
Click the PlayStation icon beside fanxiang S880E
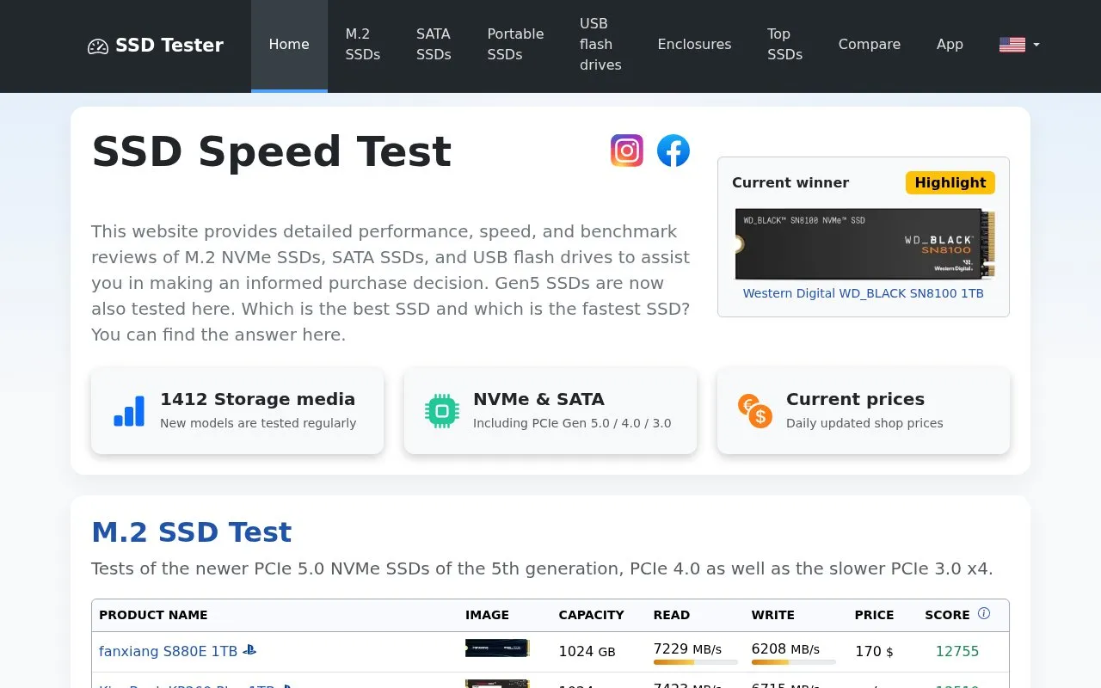249,650
